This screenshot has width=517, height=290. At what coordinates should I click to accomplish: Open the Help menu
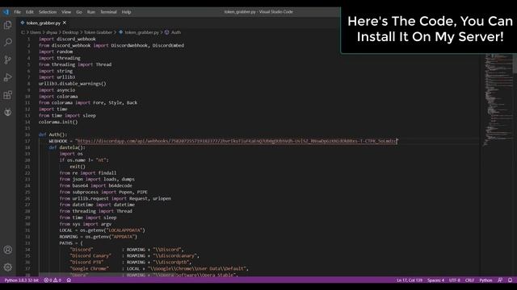(126, 12)
